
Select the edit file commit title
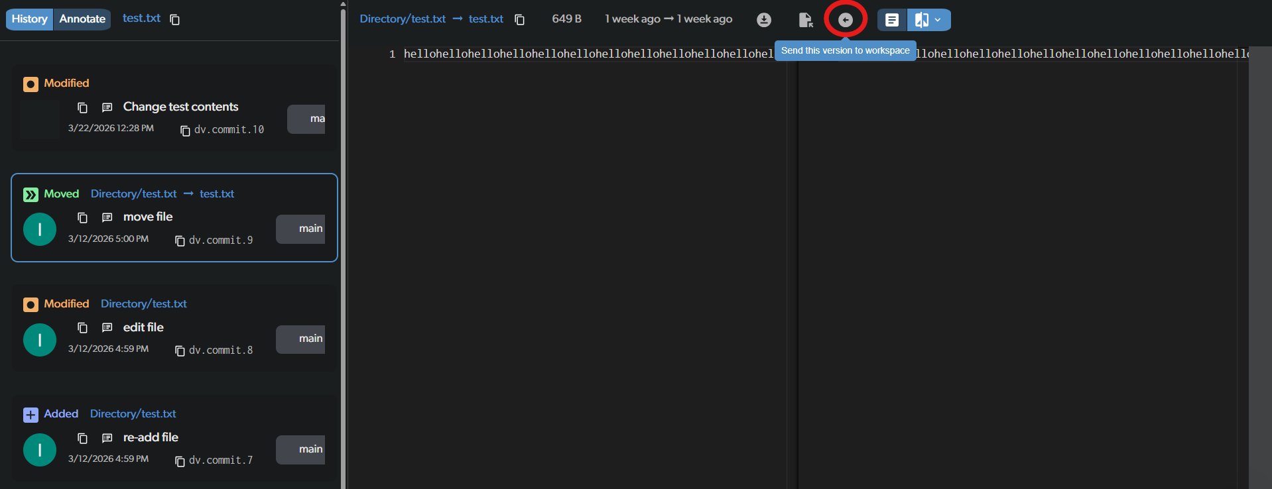(143, 327)
